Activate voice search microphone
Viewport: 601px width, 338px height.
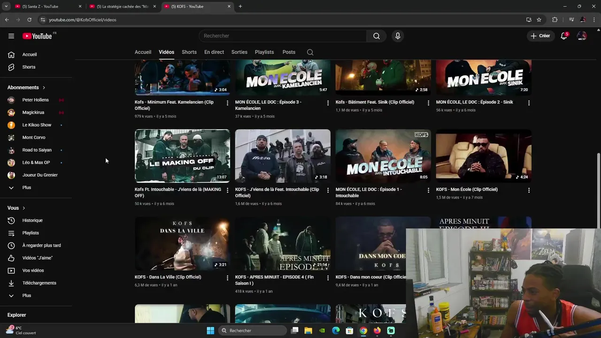[x=398, y=36]
